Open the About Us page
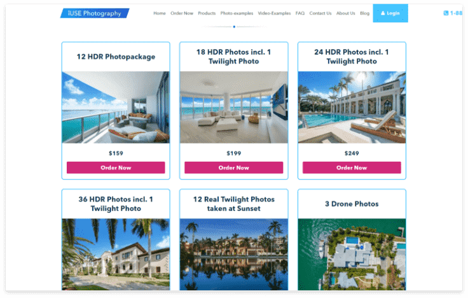 tap(346, 13)
